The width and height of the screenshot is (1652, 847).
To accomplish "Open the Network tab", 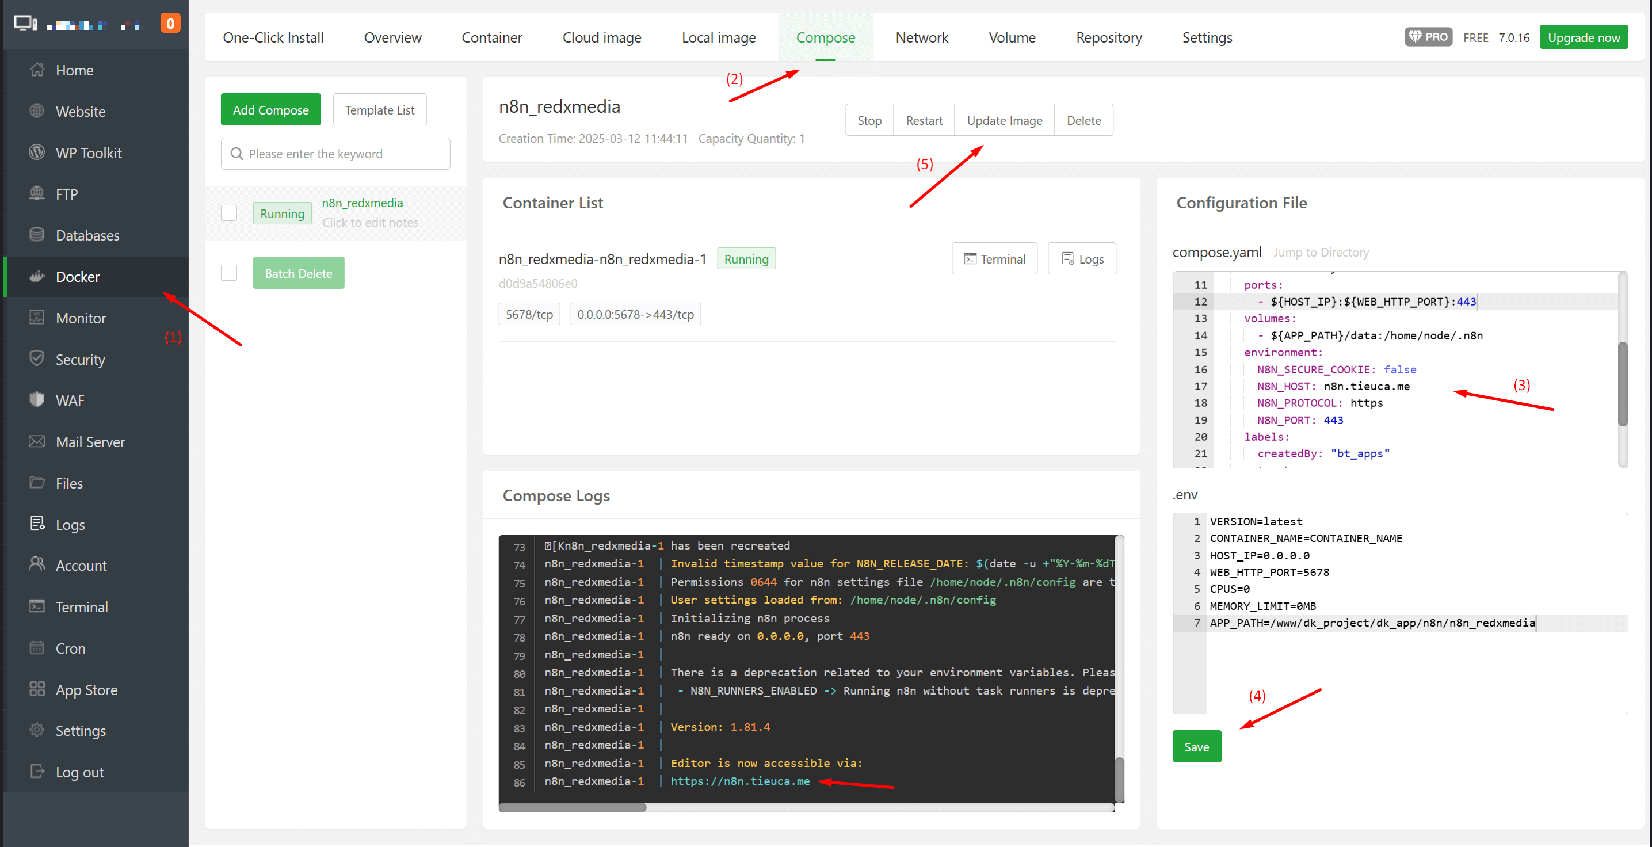I will (922, 37).
